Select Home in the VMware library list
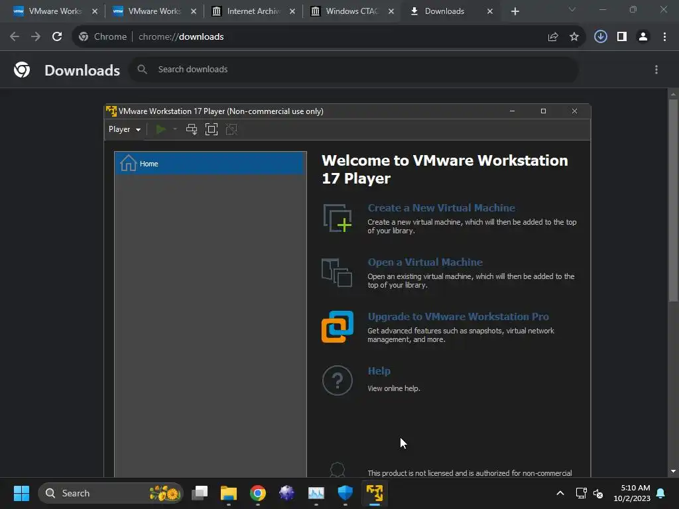 210,164
